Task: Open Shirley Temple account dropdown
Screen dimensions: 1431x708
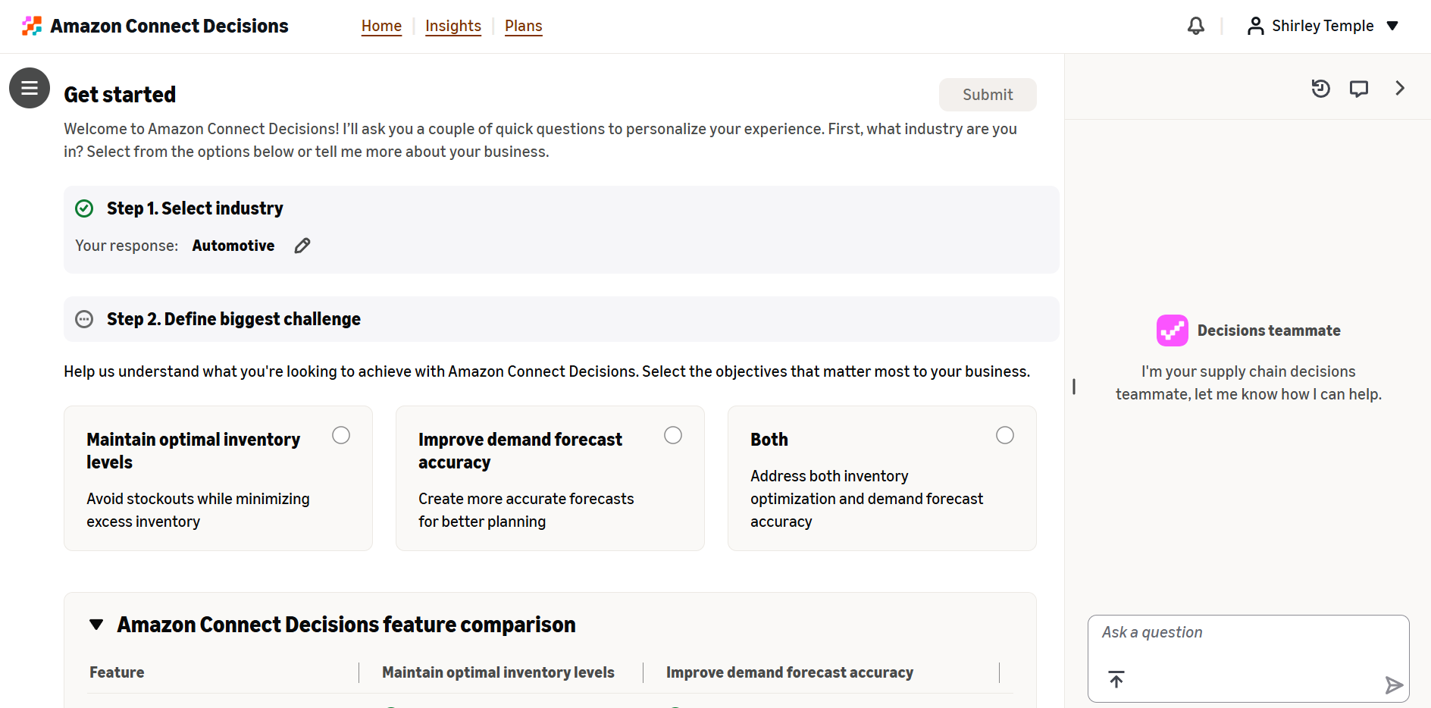Action: click(1323, 26)
